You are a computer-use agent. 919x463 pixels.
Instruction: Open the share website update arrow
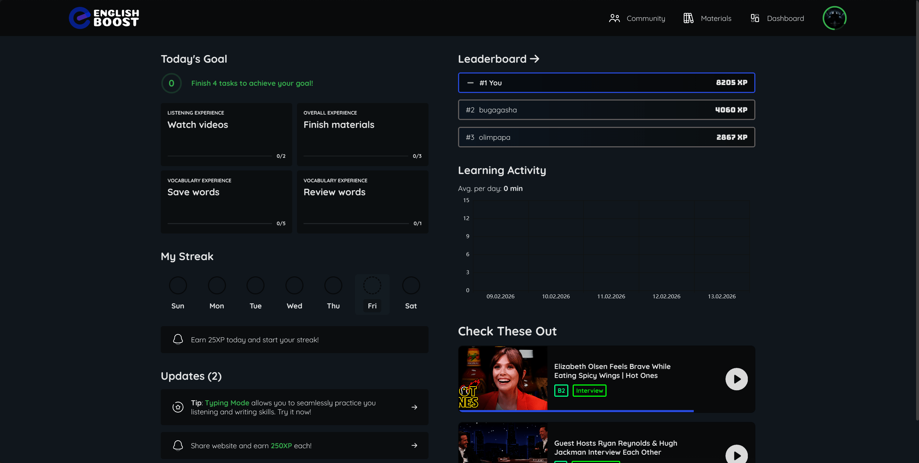tap(414, 446)
